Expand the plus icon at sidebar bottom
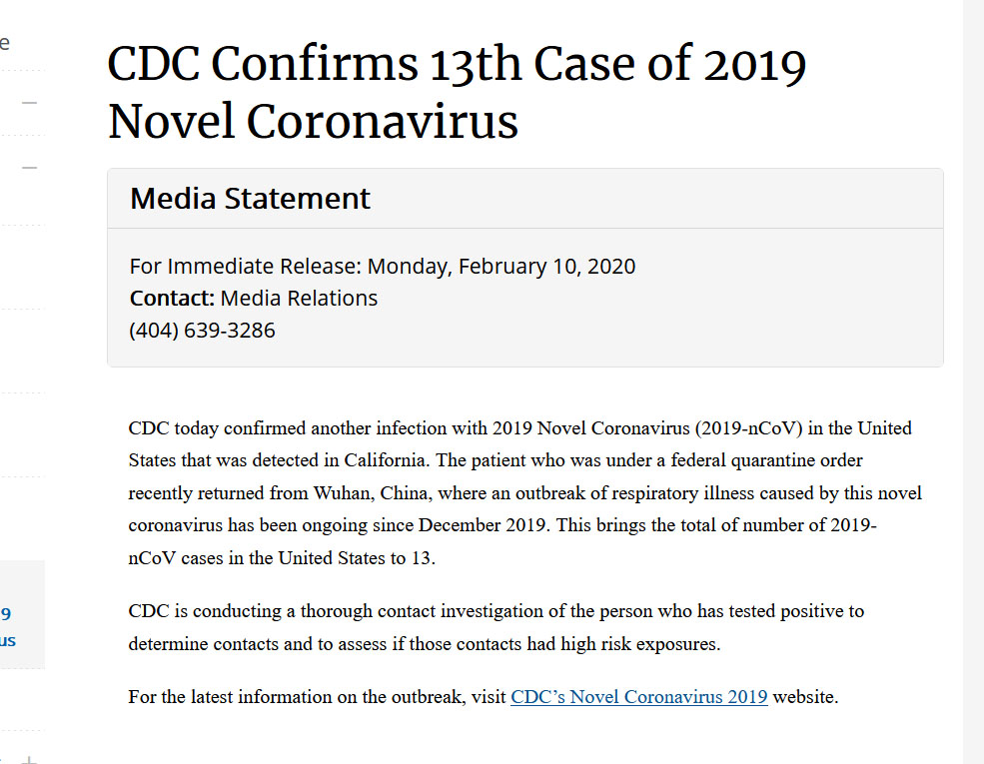This screenshot has width=984, height=764. click(x=30, y=760)
